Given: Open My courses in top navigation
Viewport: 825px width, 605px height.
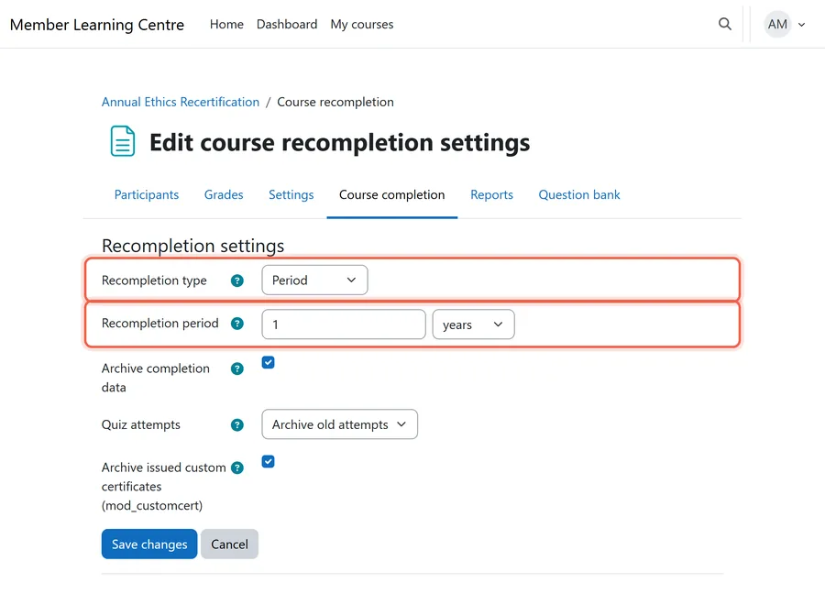Looking at the screenshot, I should tap(362, 24).
